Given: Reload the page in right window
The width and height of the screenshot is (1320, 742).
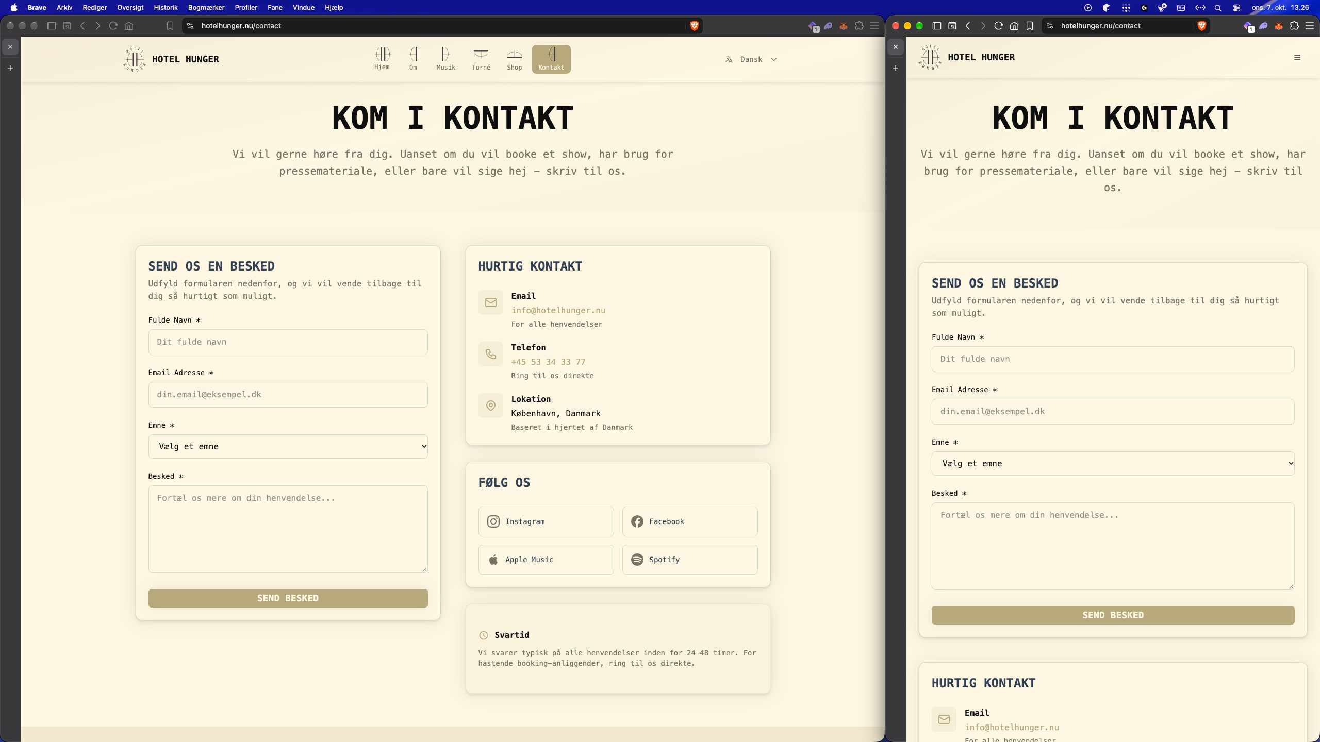Looking at the screenshot, I should 998,26.
